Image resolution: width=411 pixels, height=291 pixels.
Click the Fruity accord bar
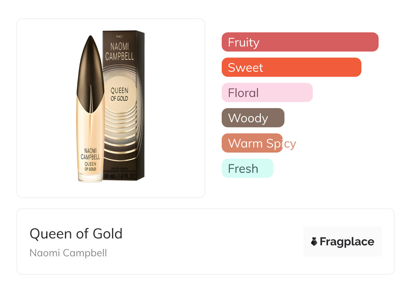300,42
